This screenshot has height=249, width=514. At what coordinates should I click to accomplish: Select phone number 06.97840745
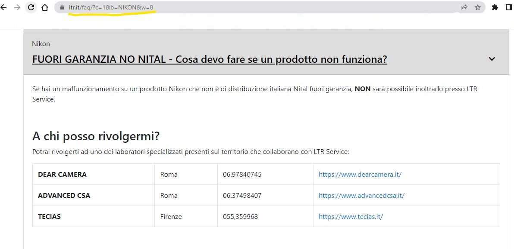coord(242,175)
